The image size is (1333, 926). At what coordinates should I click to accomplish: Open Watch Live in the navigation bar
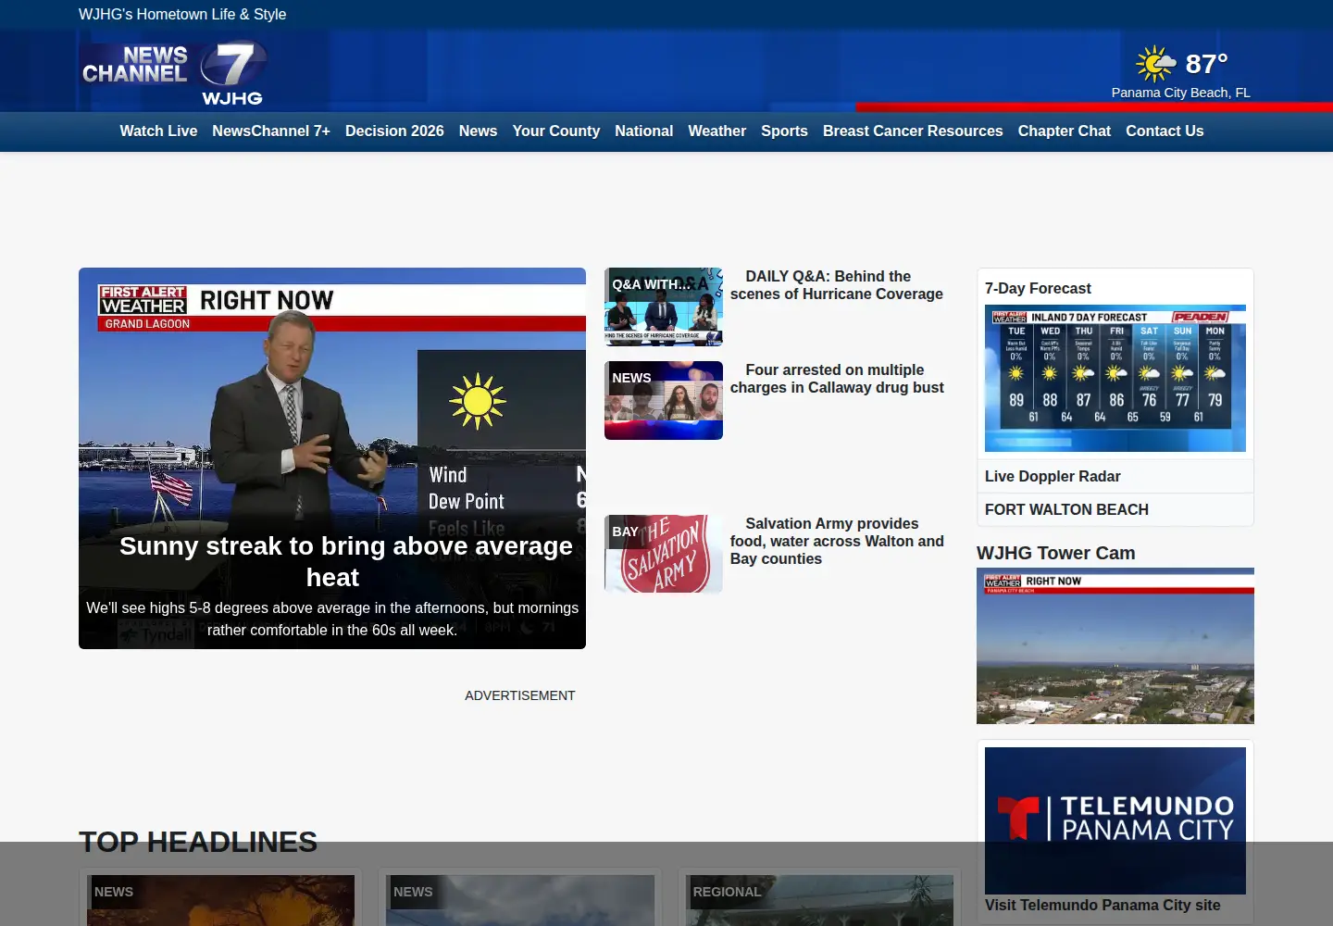pyautogui.click(x=158, y=131)
